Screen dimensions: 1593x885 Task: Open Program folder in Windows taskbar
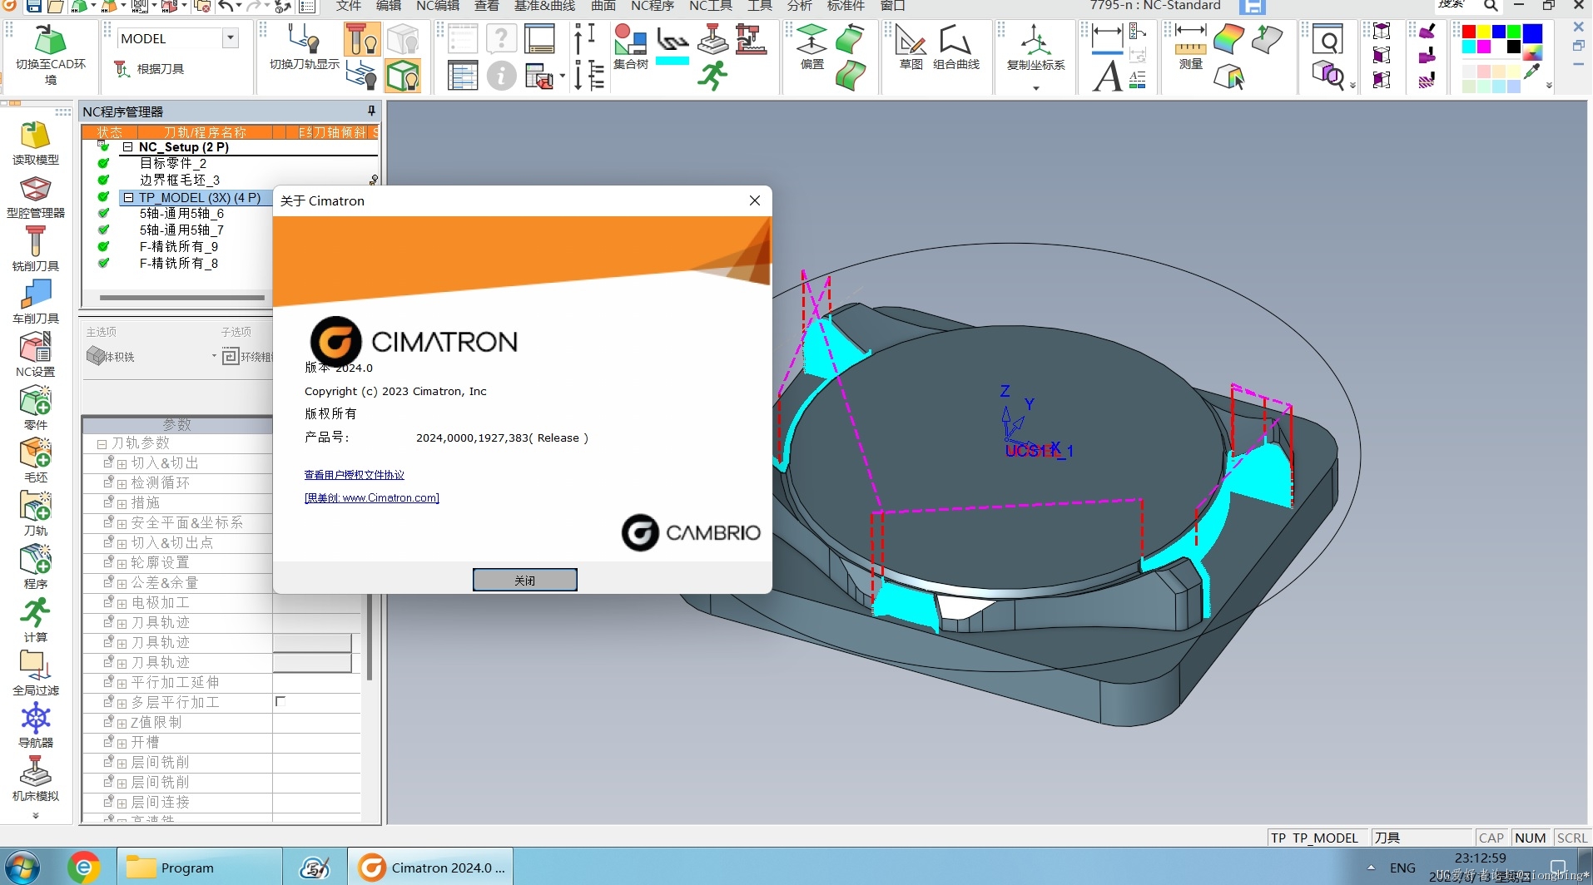tap(199, 868)
